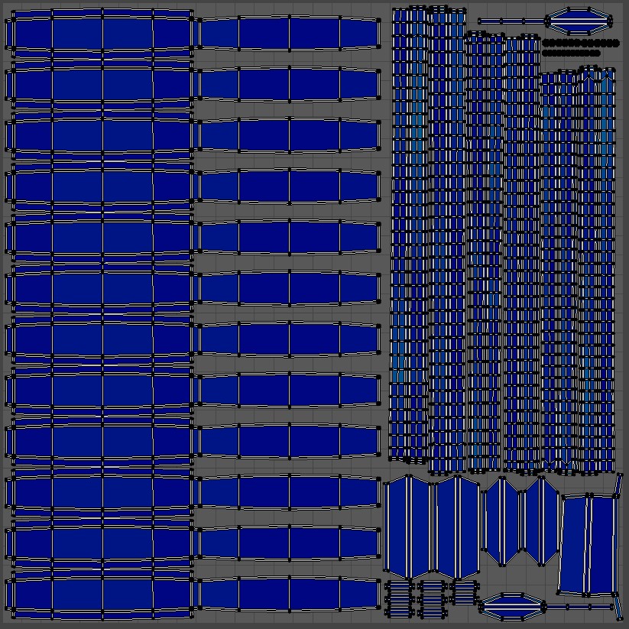Click the rightmost mesh column with zigzag top

[597, 270]
